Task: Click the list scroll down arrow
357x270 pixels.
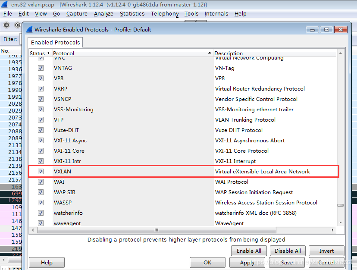Action: click(341, 223)
